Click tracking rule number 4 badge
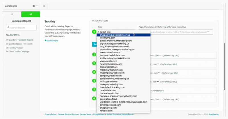Viewport: 228px width, 119px height. [94, 81]
